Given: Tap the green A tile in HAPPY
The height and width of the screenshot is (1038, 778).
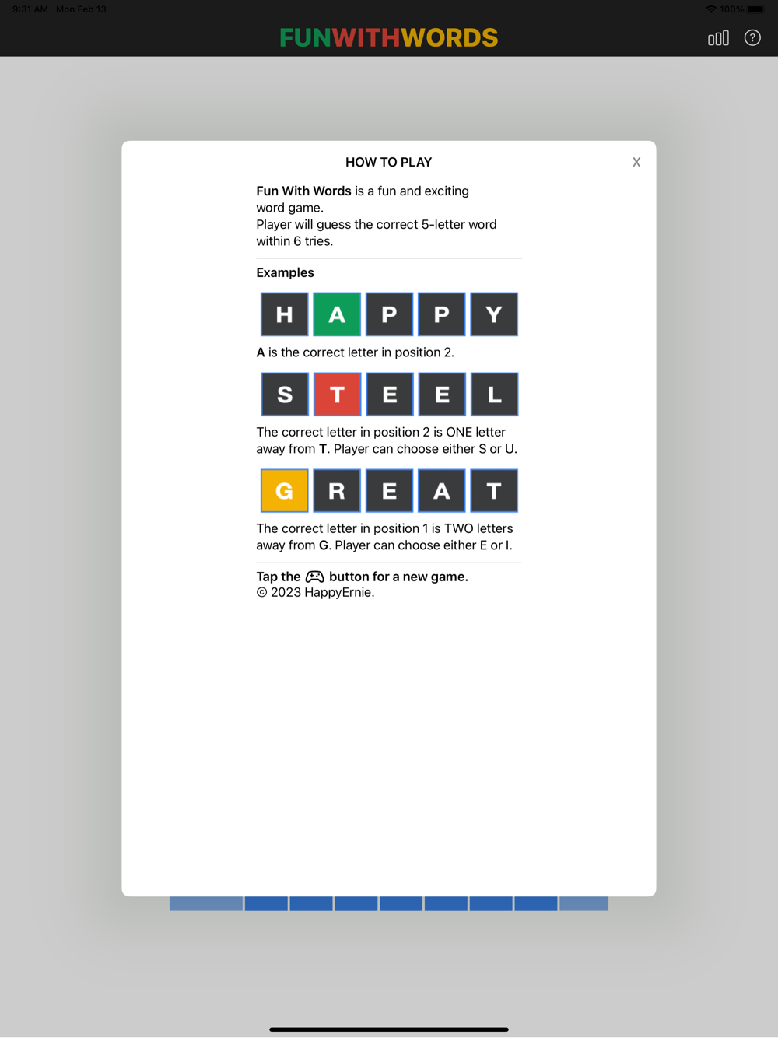Looking at the screenshot, I should [x=337, y=314].
